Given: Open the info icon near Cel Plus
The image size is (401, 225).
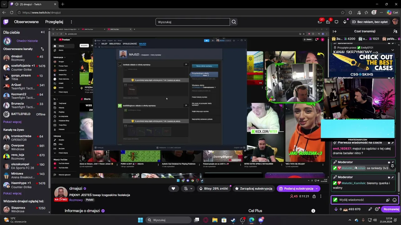Looking at the screenshot, I should tap(313, 211).
